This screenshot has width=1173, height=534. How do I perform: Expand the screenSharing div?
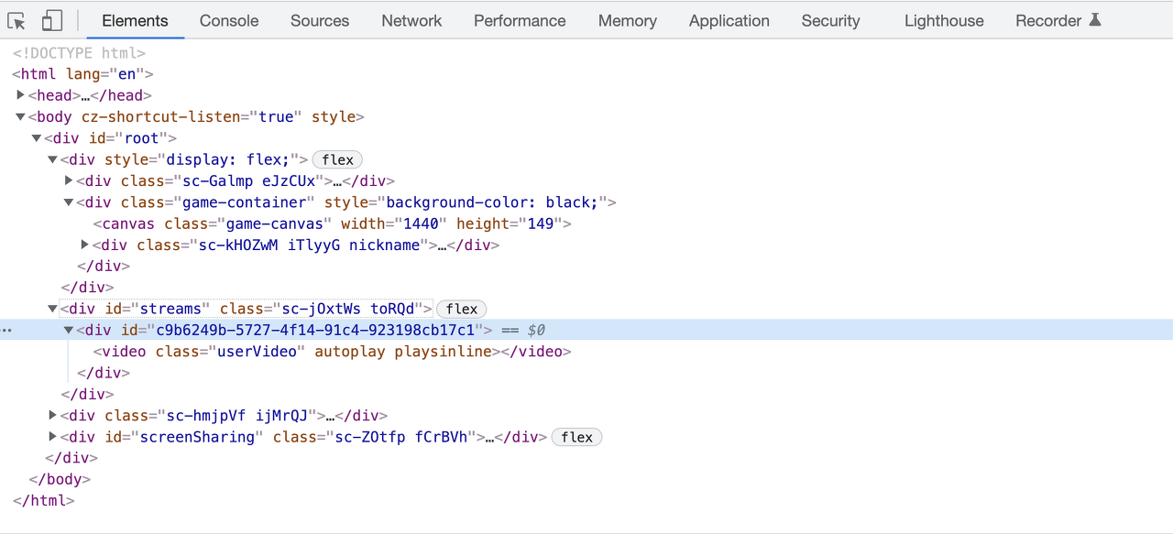[x=52, y=437]
